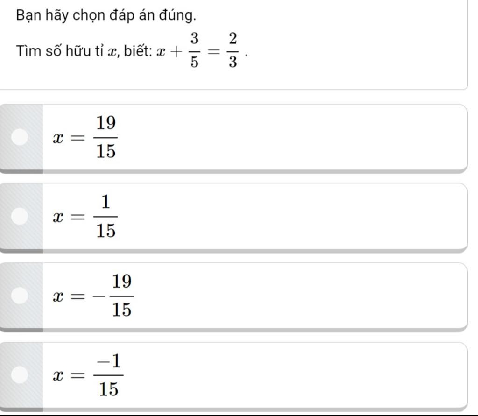Click the third answer card's empty area
This screenshot has height=416, width=478.
(289, 296)
